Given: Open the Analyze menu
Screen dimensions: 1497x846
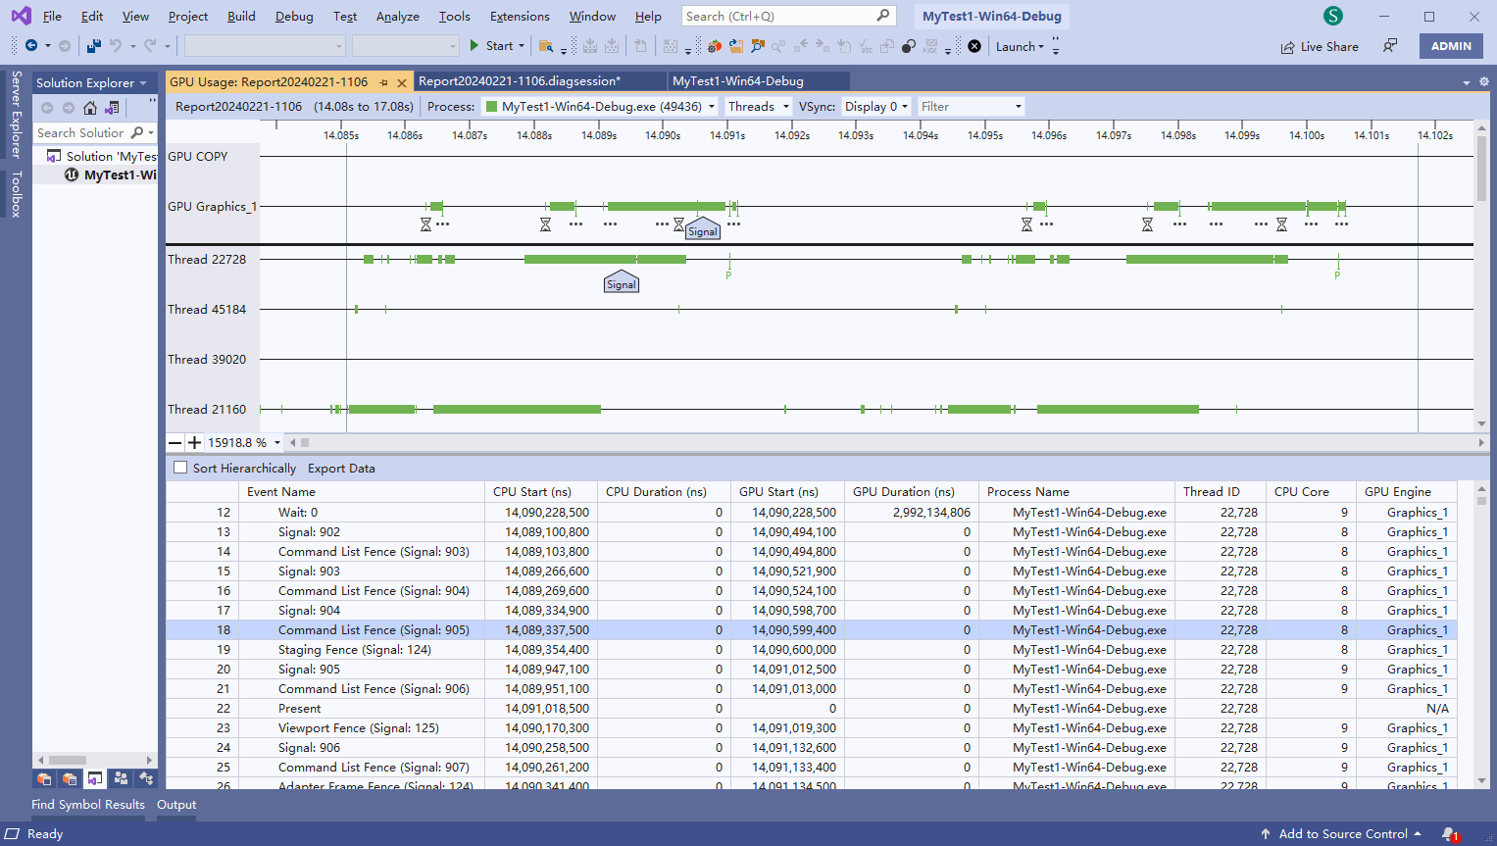Looking at the screenshot, I should click(x=397, y=17).
